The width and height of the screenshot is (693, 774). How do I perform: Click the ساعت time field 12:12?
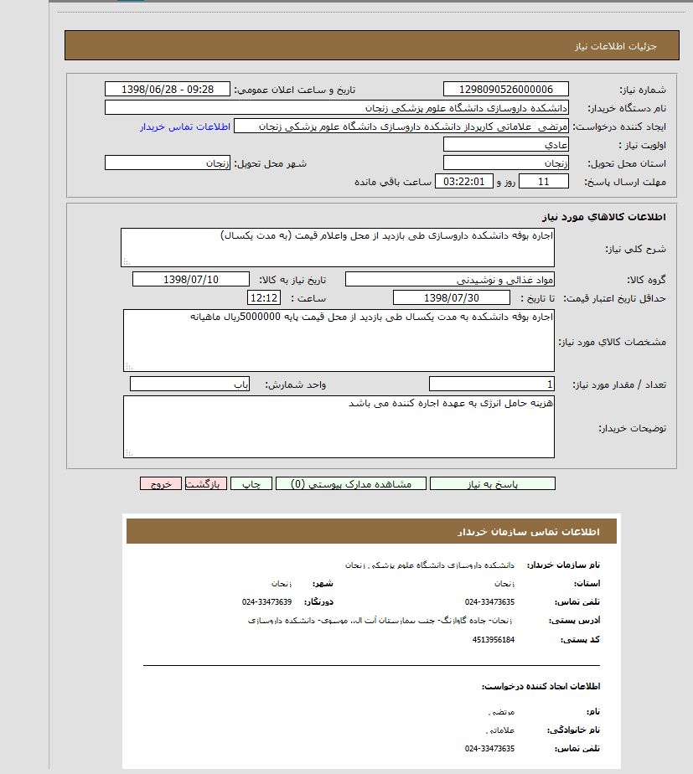click(x=263, y=298)
